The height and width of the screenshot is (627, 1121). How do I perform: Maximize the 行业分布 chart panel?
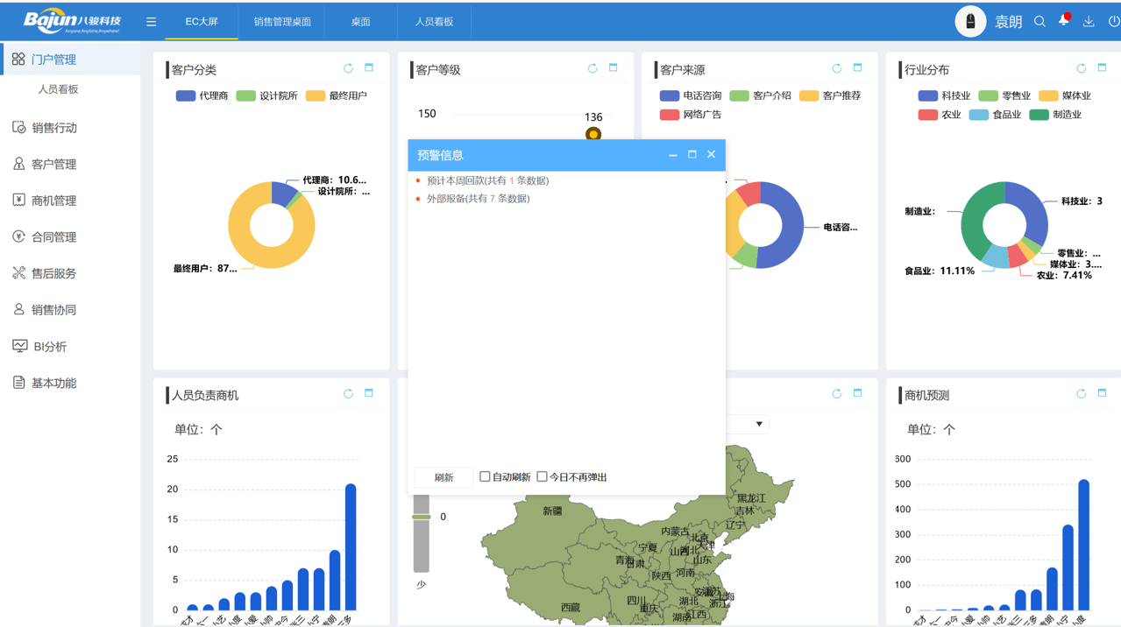[1102, 68]
